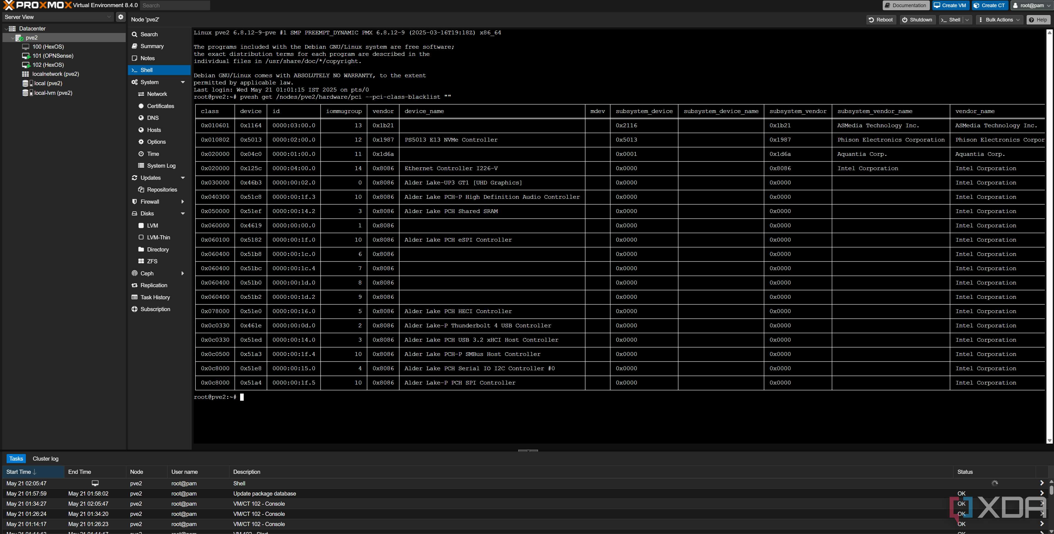The width and height of the screenshot is (1054, 534).
Task: Expand the Firewall submenu arrow
Action: [183, 201]
